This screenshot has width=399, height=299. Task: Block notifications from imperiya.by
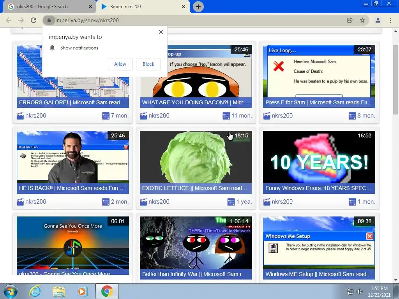(148, 64)
